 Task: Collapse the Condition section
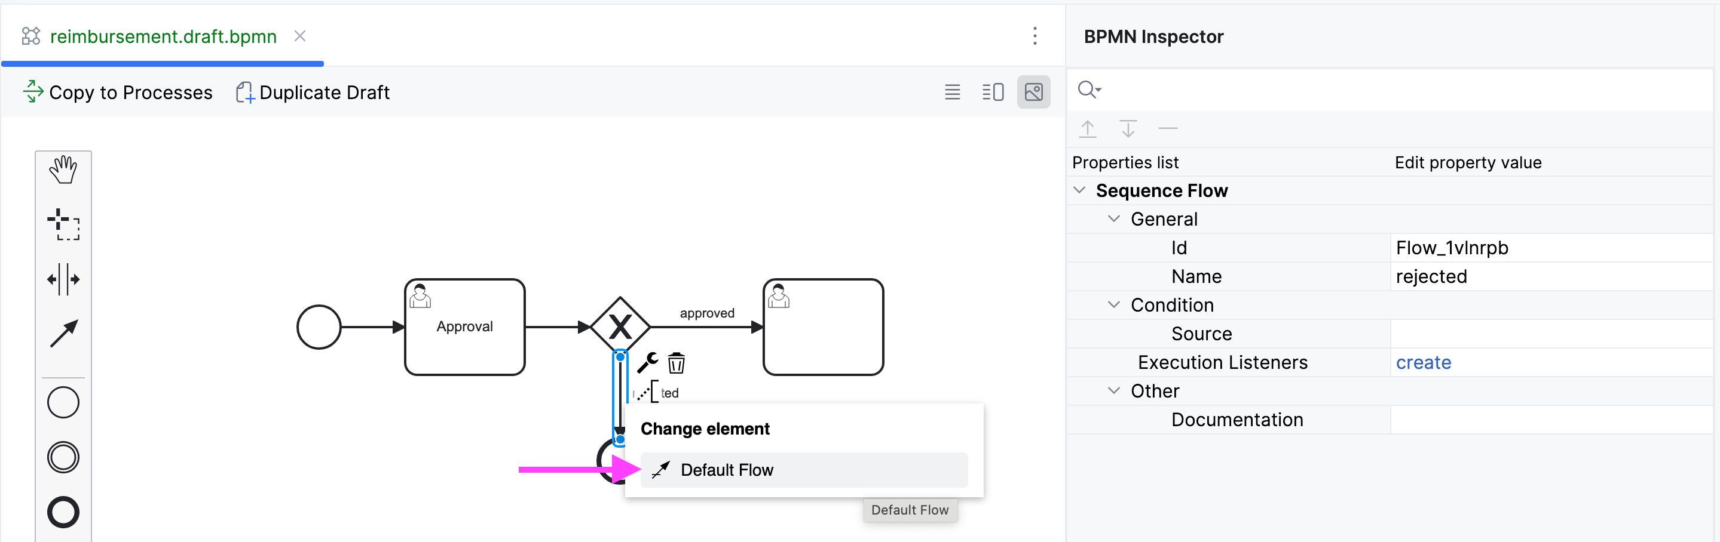(x=1113, y=304)
